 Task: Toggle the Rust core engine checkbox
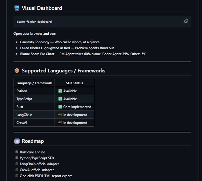click(x=17, y=152)
